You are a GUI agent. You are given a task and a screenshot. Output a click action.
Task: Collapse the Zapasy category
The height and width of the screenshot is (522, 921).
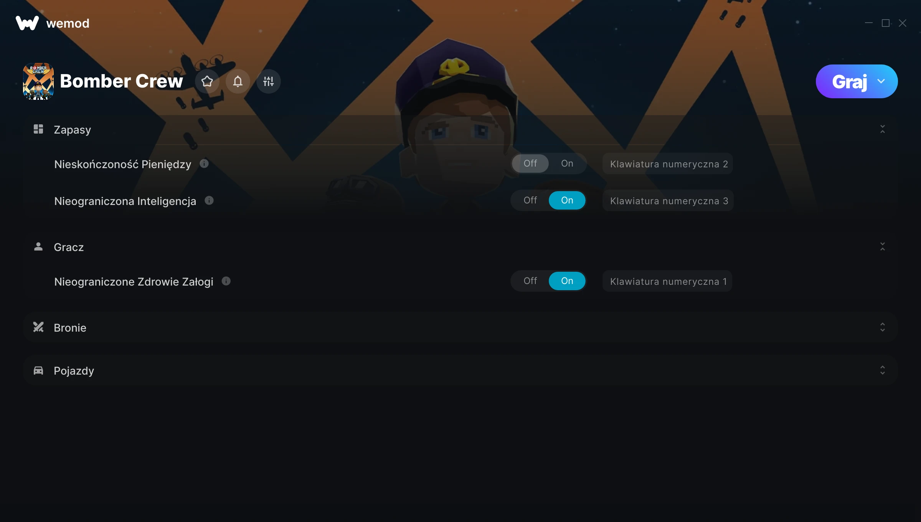point(883,129)
